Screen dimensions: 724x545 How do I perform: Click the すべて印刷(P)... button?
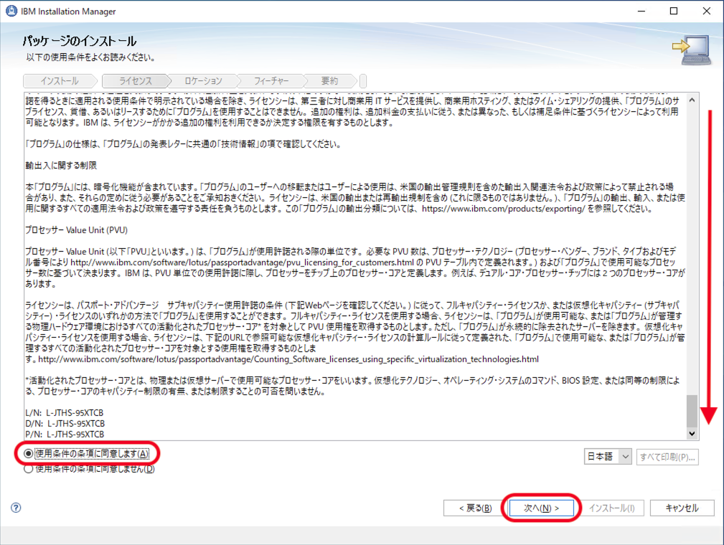point(667,457)
